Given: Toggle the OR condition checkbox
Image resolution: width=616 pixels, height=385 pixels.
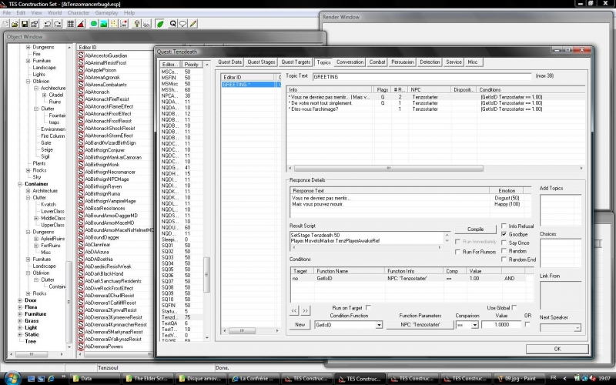Looking at the screenshot, I should pos(527,324).
